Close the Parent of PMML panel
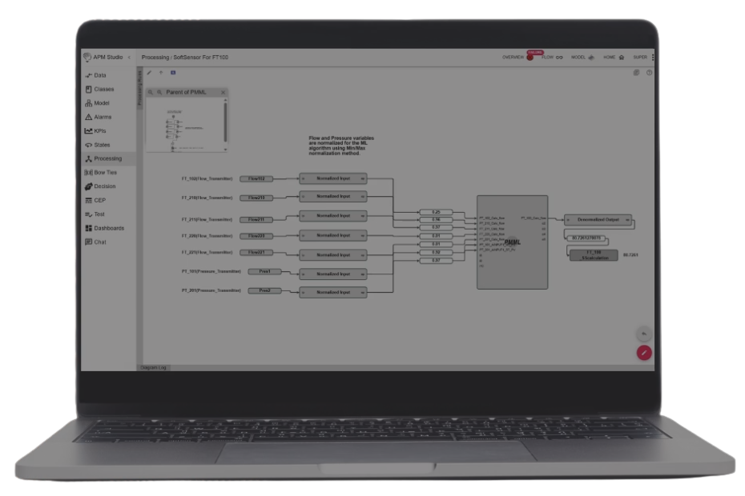Image resolution: width=745 pixels, height=496 pixels. (x=223, y=93)
